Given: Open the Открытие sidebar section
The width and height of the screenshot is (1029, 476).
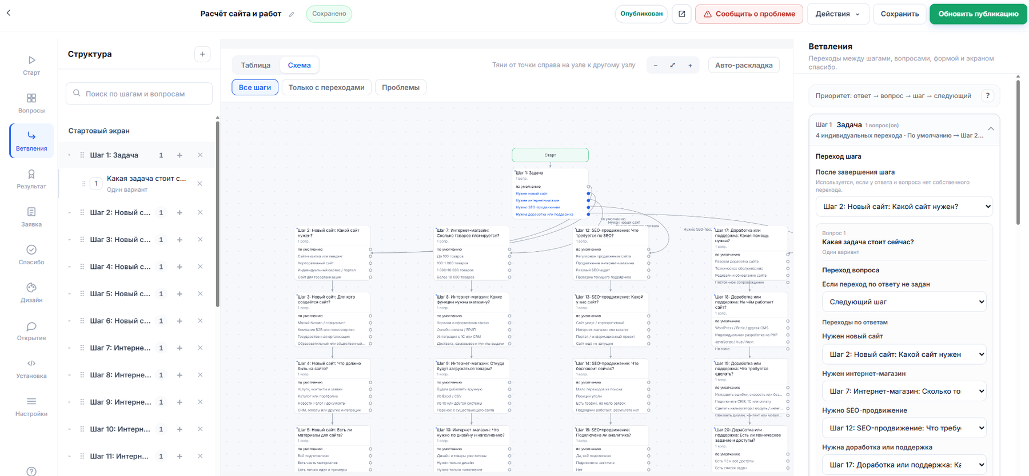Looking at the screenshot, I should (x=31, y=330).
